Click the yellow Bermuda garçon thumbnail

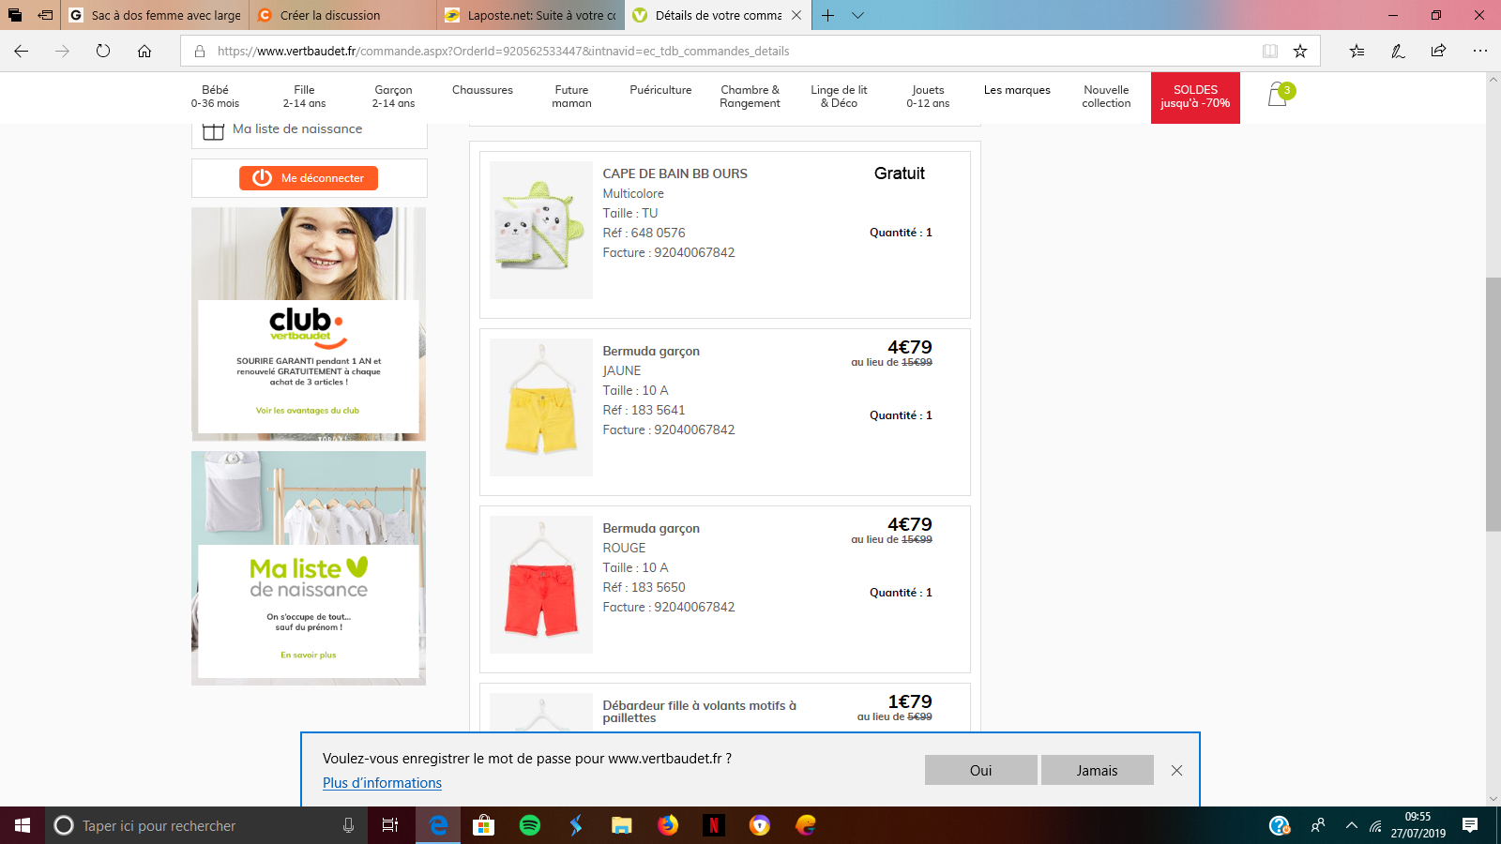pyautogui.click(x=540, y=407)
